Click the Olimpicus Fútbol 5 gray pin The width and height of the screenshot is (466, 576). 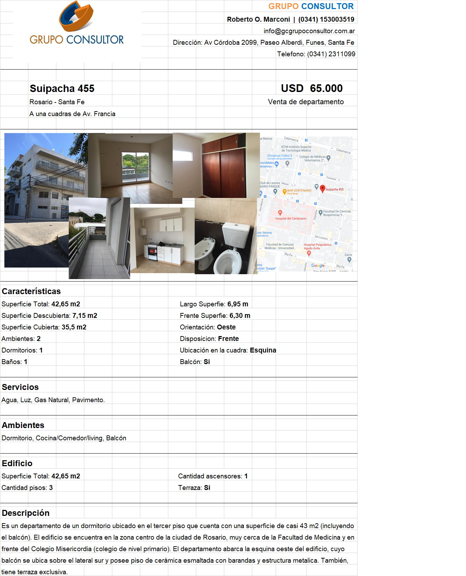click(x=287, y=163)
